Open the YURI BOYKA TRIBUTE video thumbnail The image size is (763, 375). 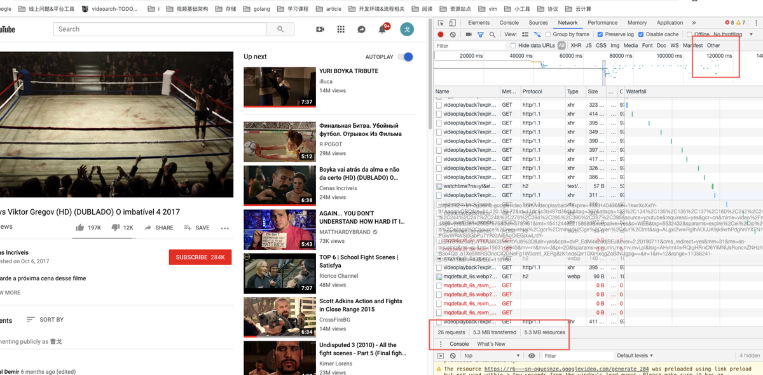point(280,86)
